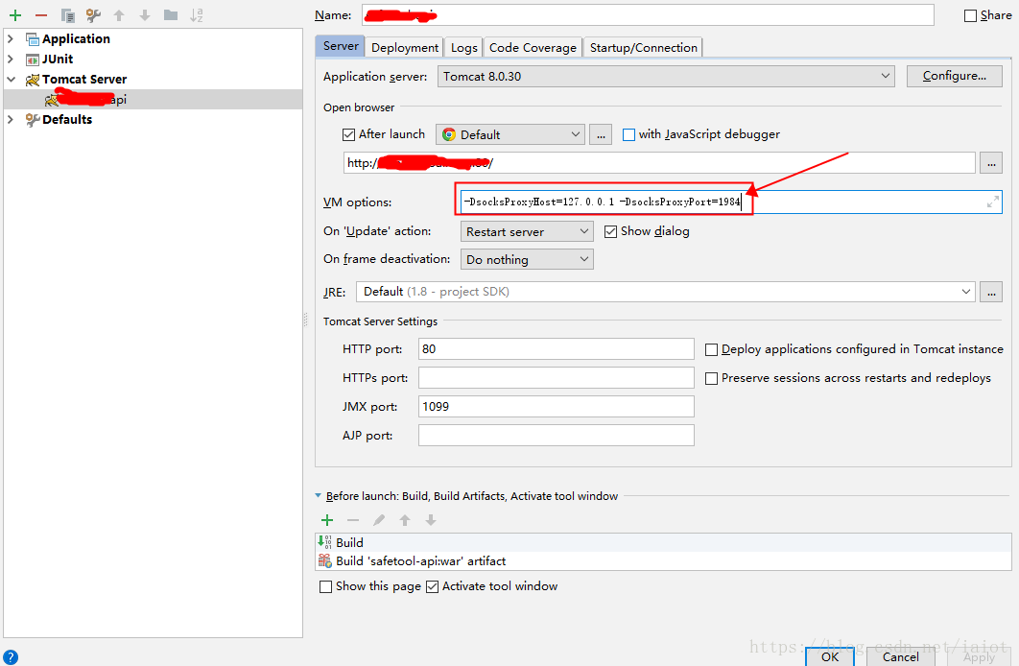Enable with JavaScript debugger
Viewport: 1019px width, 666px height.
pos(628,134)
